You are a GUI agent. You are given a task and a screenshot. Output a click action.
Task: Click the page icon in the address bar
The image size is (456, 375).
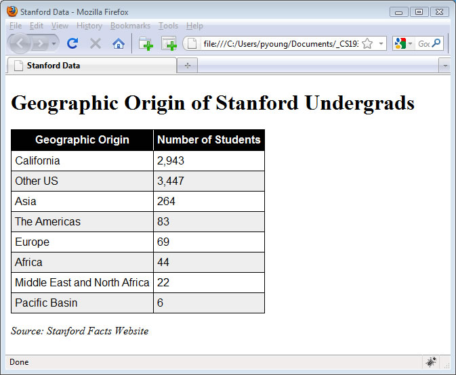tap(192, 44)
